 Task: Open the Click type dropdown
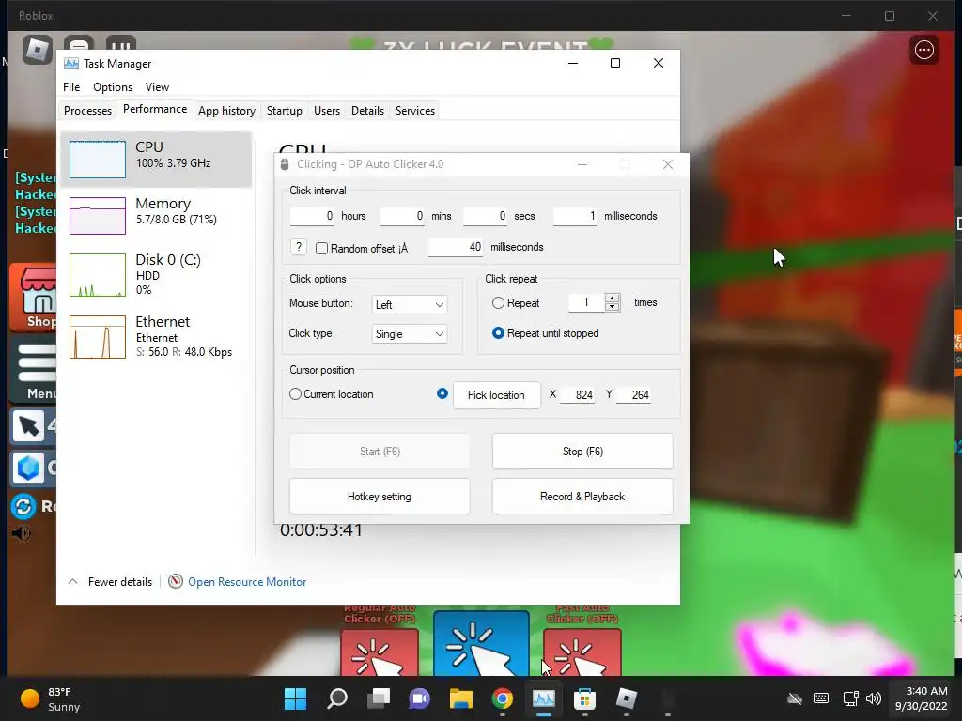(410, 334)
